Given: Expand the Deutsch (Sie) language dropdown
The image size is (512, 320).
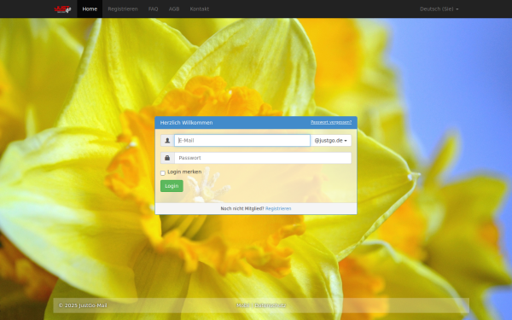Looking at the screenshot, I should click(439, 9).
